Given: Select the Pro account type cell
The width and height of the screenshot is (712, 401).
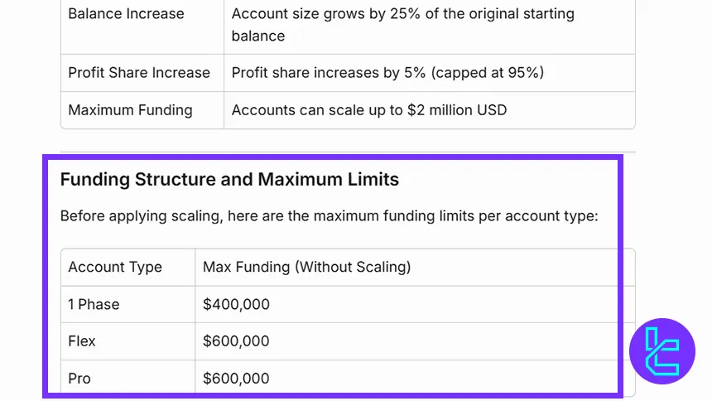Looking at the screenshot, I should pyautogui.click(x=79, y=378).
